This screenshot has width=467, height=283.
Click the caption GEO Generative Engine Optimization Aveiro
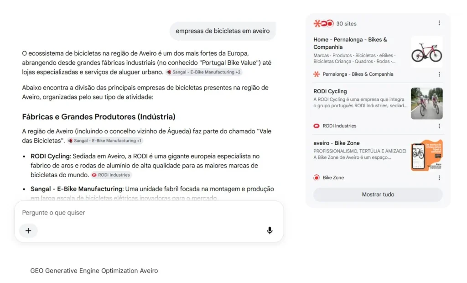[x=94, y=271]
